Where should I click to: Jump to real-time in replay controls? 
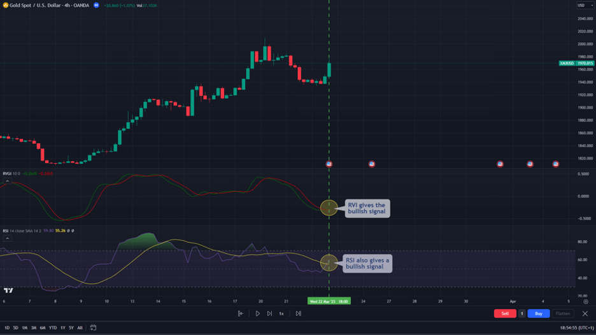299,314
